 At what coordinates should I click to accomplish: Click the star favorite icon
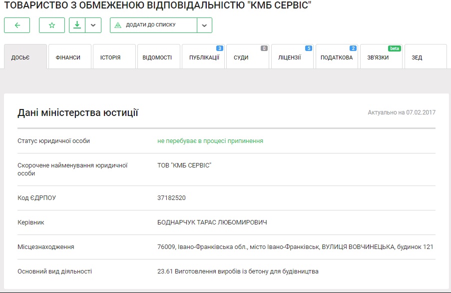(52, 25)
